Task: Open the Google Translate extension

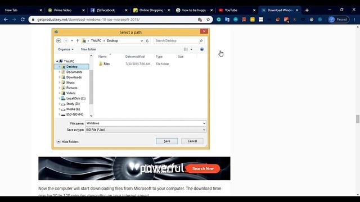Action: 227,20
